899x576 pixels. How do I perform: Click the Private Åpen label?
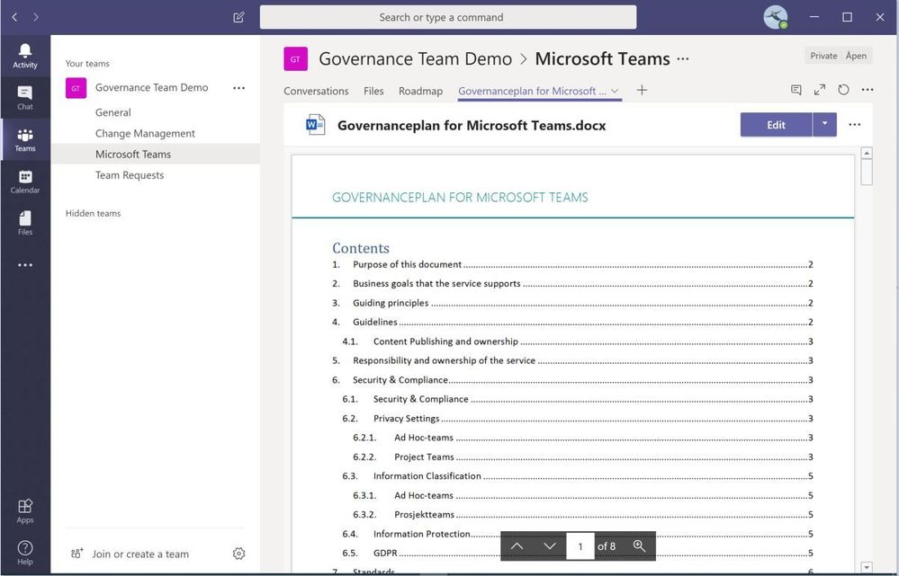point(838,56)
